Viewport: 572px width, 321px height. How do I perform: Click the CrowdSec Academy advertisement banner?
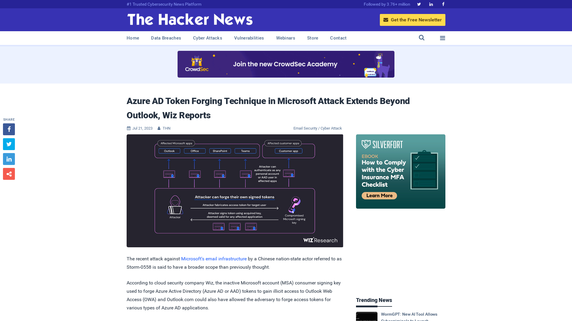pos(286,64)
